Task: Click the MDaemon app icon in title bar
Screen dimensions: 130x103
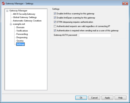Action: [3, 3]
